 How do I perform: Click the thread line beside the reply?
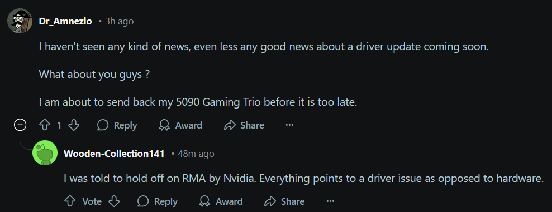pyautogui.click(x=20, y=175)
